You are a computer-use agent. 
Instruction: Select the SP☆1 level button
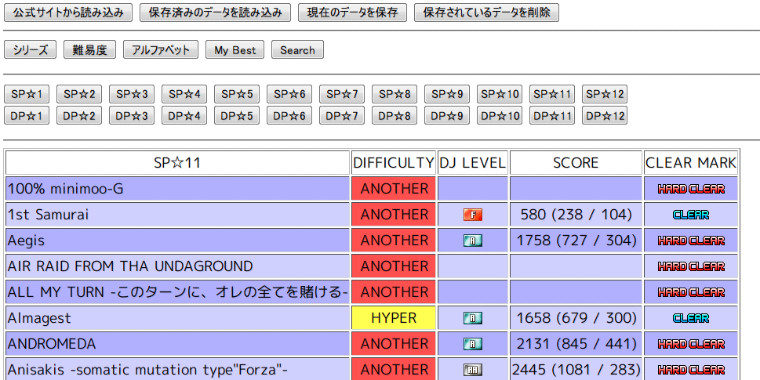[27, 94]
